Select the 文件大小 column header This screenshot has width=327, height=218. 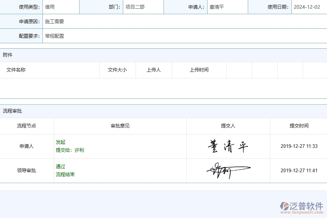pyautogui.click(x=117, y=70)
